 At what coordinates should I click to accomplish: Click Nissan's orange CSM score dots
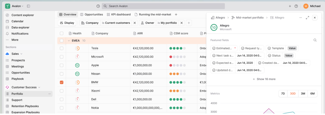177,74
